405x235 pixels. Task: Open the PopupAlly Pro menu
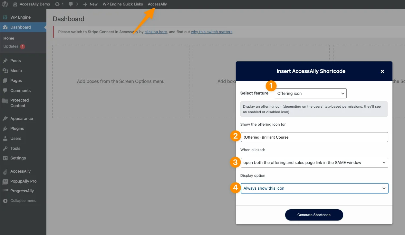(x=23, y=181)
